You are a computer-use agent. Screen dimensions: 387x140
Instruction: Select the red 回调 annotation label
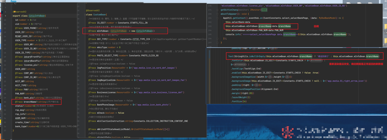point(316,26)
